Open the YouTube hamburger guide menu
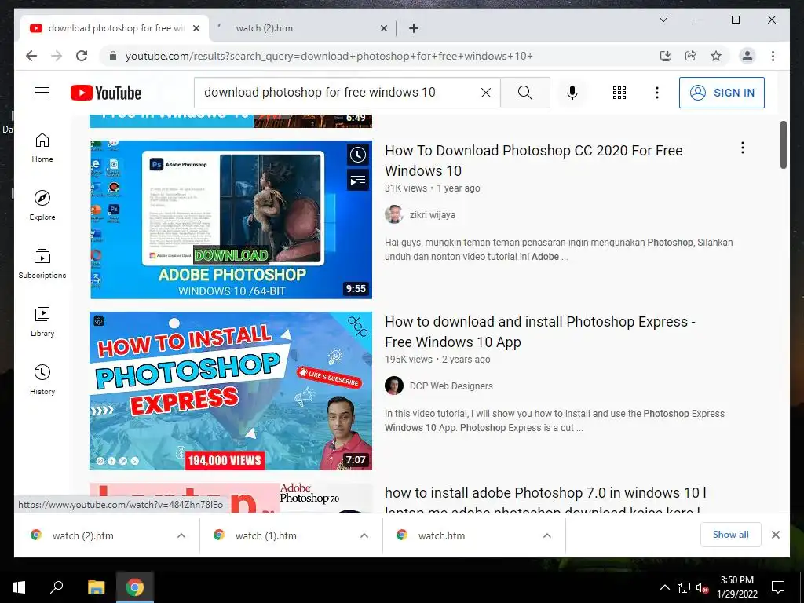The image size is (804, 603). pyautogui.click(x=42, y=93)
